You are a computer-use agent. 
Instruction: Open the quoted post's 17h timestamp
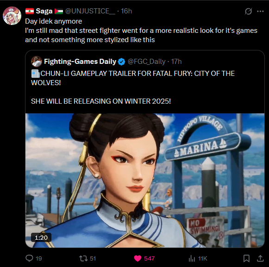tap(176, 62)
